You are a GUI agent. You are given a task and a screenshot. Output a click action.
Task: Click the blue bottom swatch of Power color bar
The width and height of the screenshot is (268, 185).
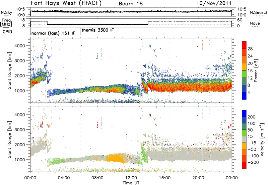coord(244,96)
